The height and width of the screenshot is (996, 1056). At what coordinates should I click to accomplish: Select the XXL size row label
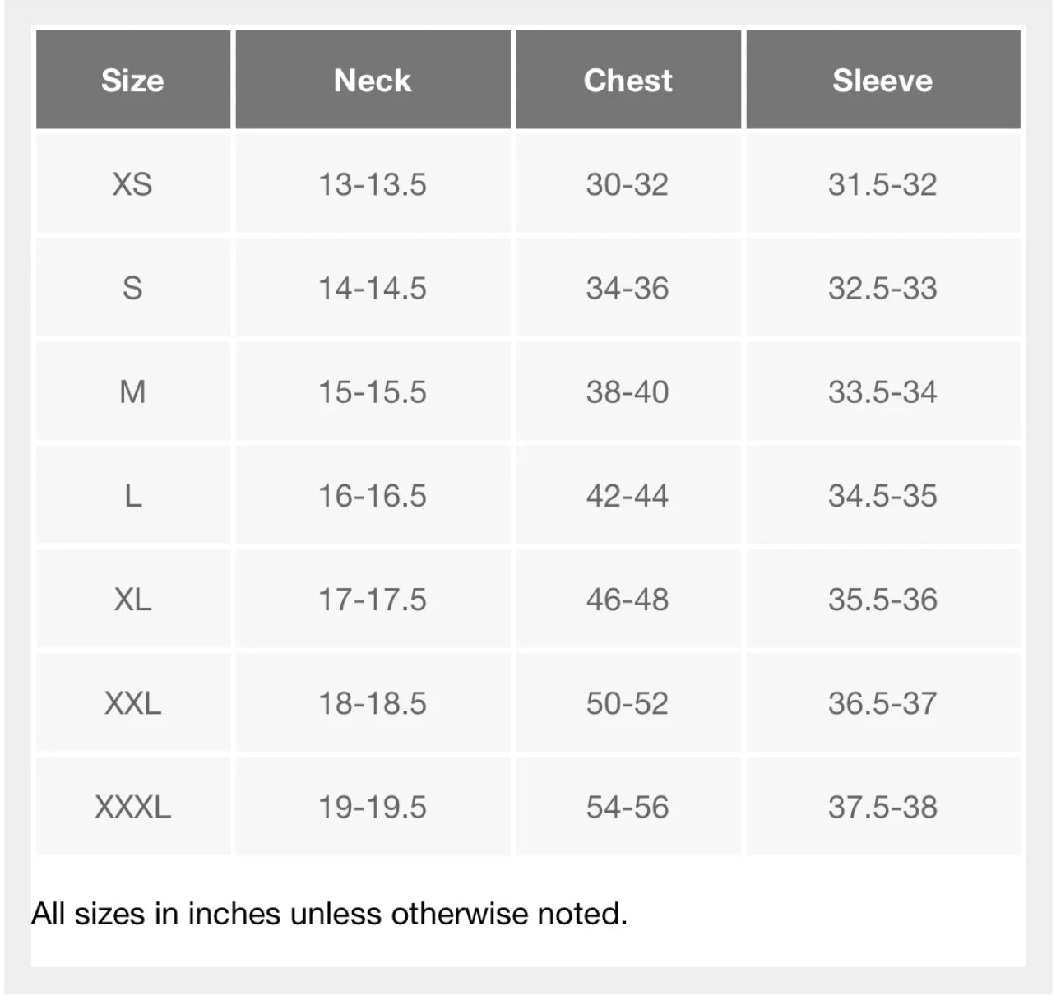[x=132, y=703]
